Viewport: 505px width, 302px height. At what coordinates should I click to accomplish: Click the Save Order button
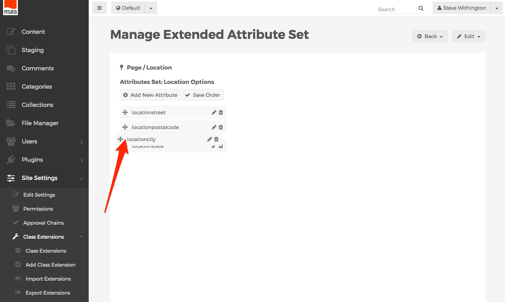point(203,95)
